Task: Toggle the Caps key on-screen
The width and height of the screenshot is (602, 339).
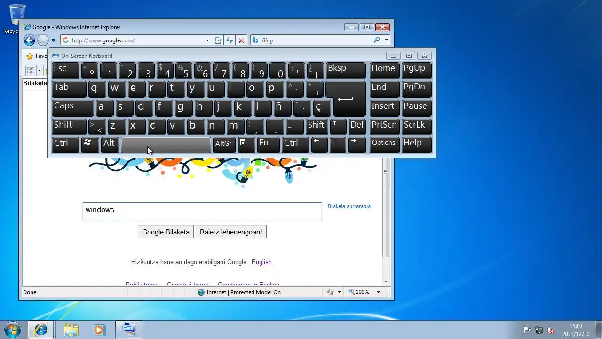Action: [73, 107]
